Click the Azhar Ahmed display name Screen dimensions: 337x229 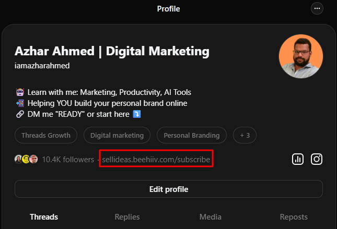click(112, 51)
